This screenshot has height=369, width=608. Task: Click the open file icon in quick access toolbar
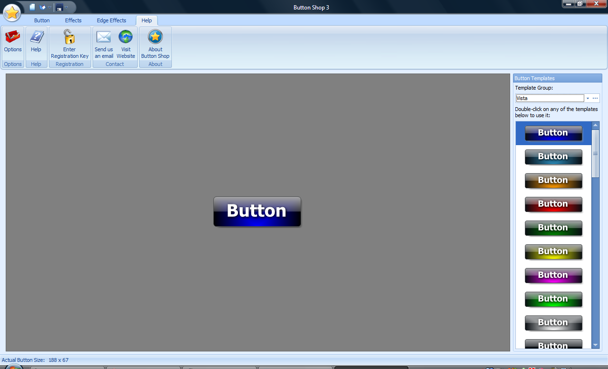[43, 7]
